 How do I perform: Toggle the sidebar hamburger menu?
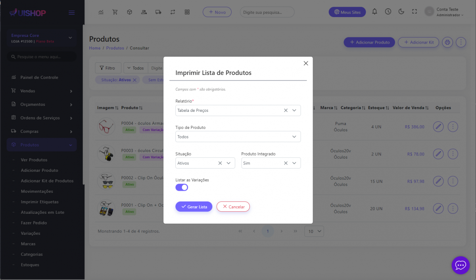pos(72,13)
